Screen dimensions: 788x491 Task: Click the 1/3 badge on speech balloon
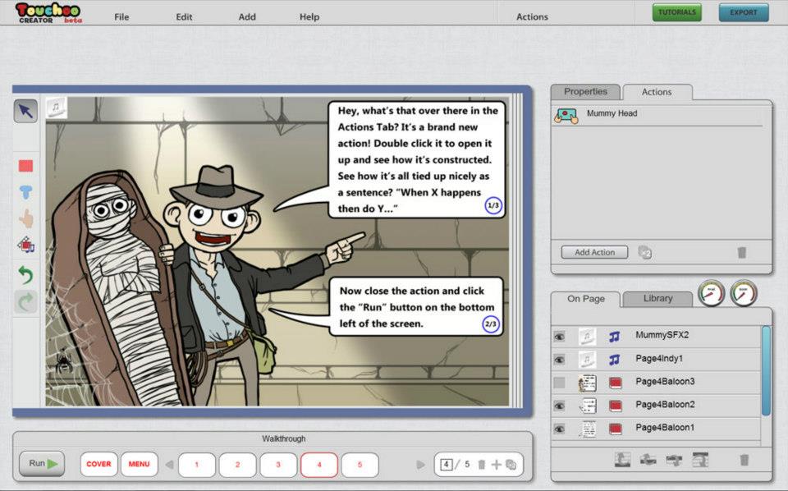tap(493, 205)
